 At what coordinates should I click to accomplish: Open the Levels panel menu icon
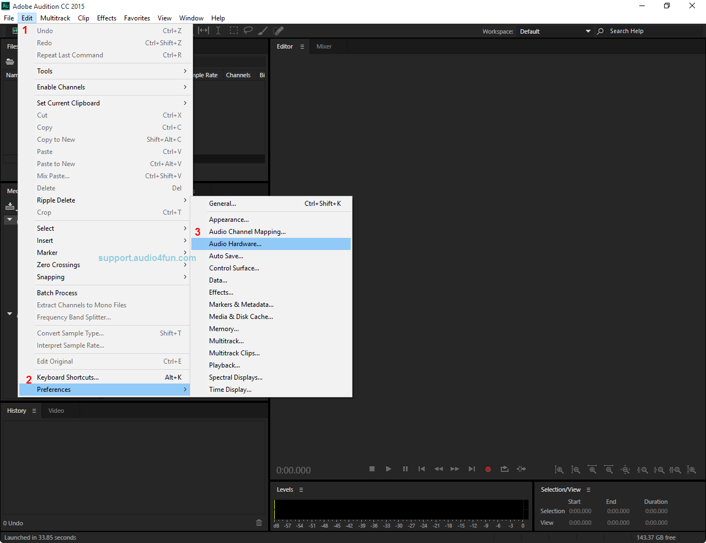(301, 489)
